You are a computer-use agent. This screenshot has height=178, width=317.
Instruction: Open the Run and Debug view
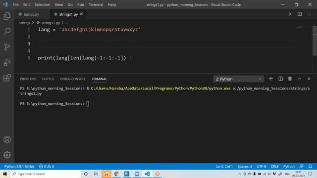pyautogui.click(x=7, y=62)
